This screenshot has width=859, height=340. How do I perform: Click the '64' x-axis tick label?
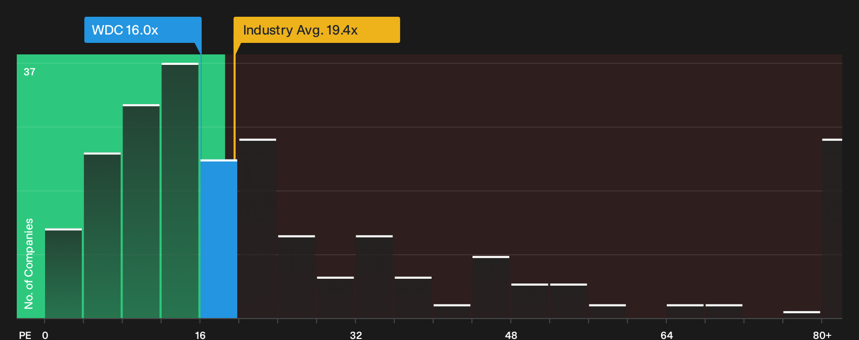point(666,335)
